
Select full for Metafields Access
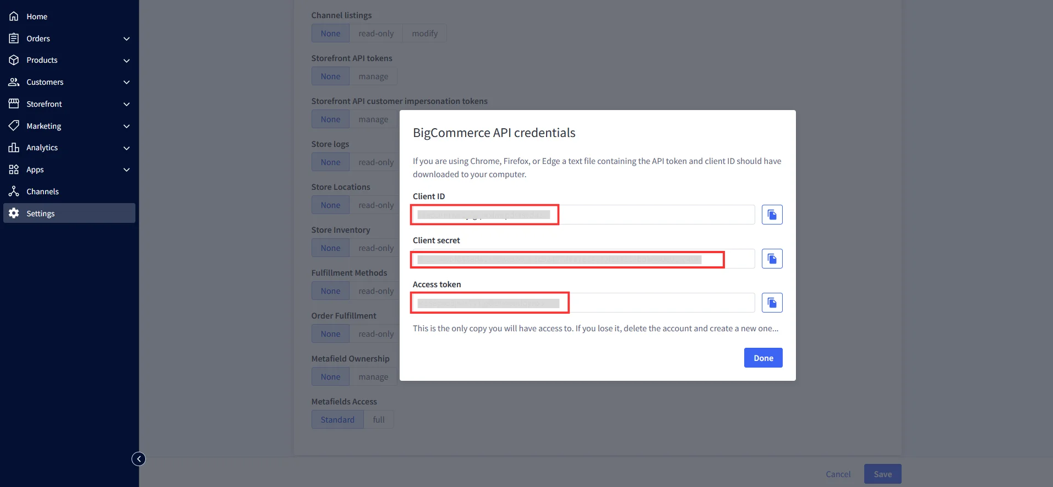(379, 420)
